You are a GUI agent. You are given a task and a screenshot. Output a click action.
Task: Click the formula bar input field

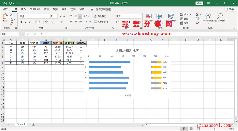tap(140, 34)
